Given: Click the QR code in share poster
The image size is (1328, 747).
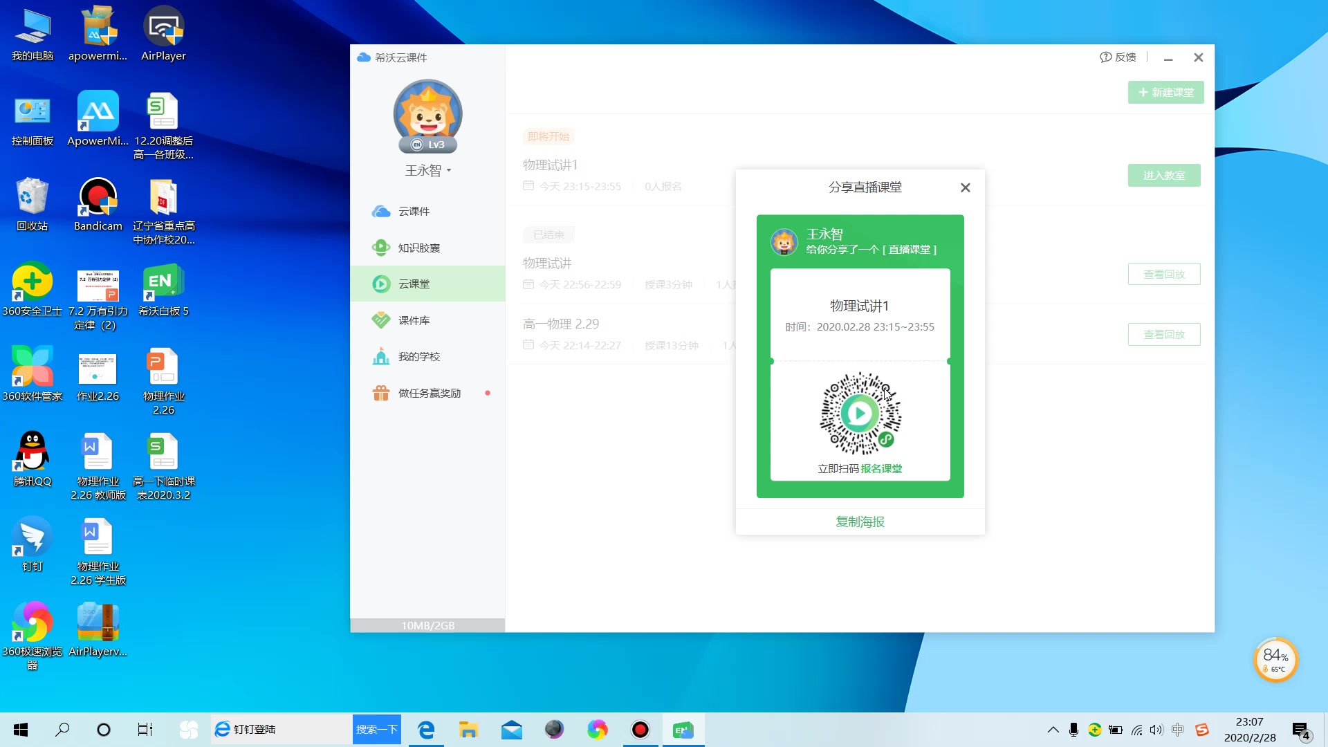Looking at the screenshot, I should [x=860, y=414].
